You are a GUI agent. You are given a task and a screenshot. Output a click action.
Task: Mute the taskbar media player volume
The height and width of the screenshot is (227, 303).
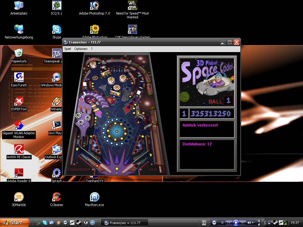(249, 223)
